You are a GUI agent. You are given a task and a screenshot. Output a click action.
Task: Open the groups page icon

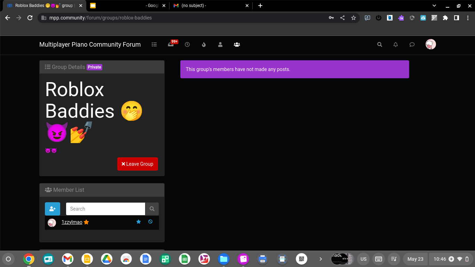click(237, 45)
